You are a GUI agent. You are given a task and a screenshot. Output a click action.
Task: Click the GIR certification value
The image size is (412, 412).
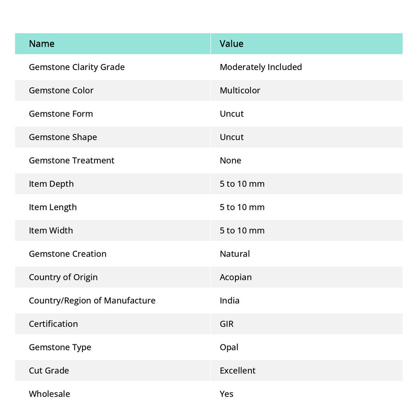coord(227,324)
